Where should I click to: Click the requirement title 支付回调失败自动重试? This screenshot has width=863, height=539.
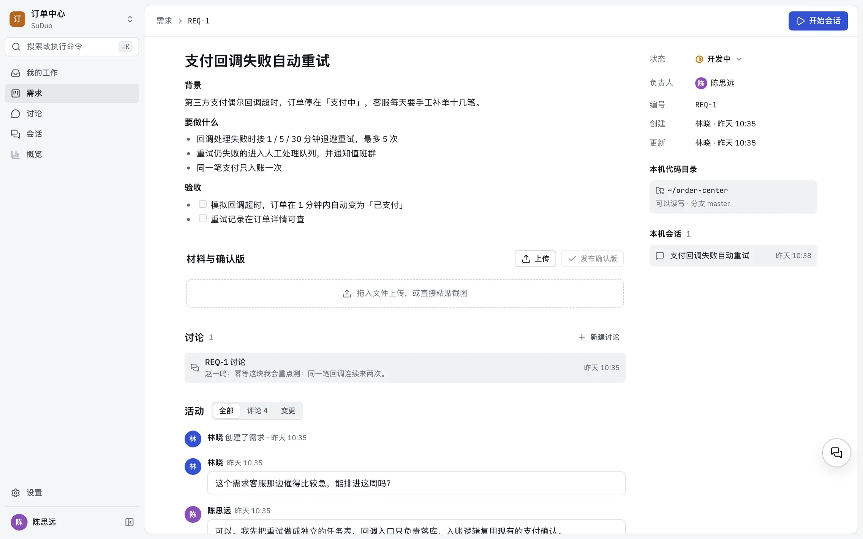click(x=257, y=61)
